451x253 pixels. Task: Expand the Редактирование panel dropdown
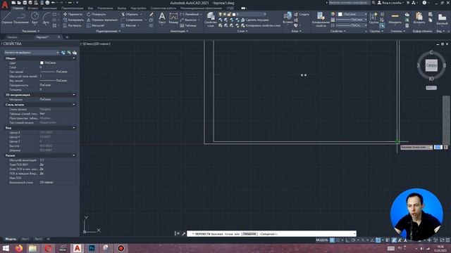(x=108, y=31)
